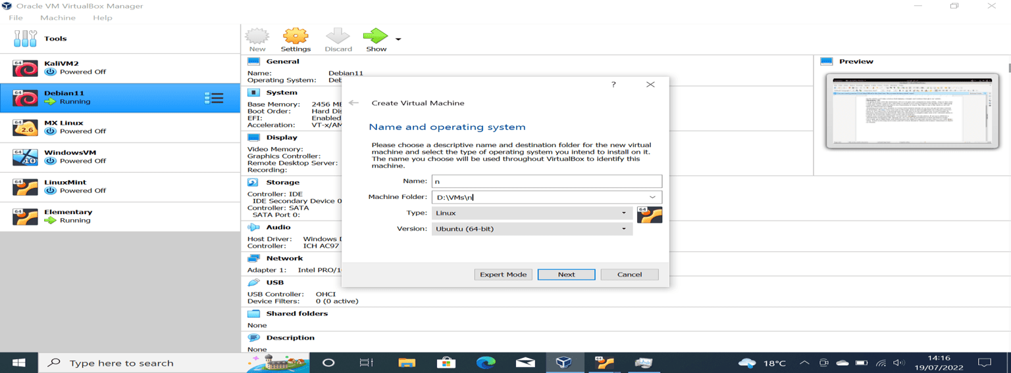This screenshot has width=1011, height=373.
Task: Open the notification center icon
Action: point(985,362)
